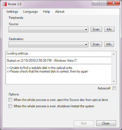Enable shutdown/restart when process is over
The image size is (122, 130).
(x=10, y=106)
